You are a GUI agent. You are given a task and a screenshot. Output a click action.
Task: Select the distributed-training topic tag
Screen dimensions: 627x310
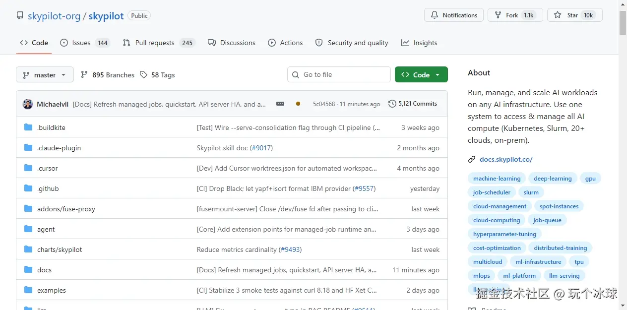point(561,248)
